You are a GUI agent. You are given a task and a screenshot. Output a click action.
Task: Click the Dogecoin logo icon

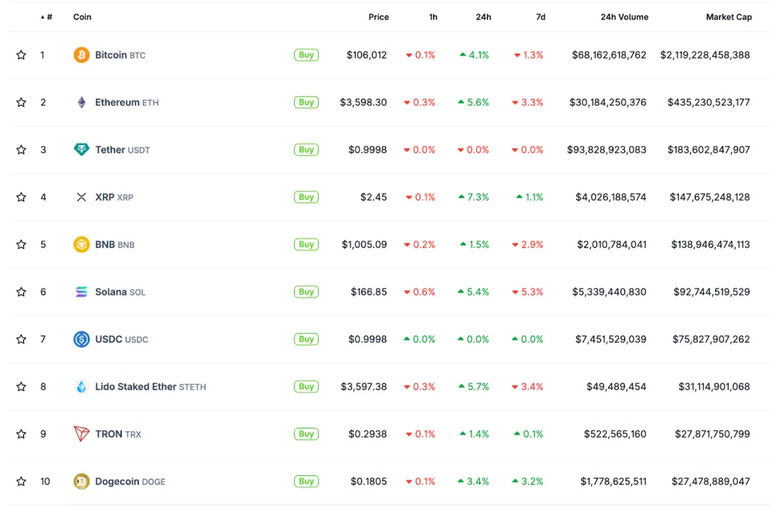(x=81, y=481)
